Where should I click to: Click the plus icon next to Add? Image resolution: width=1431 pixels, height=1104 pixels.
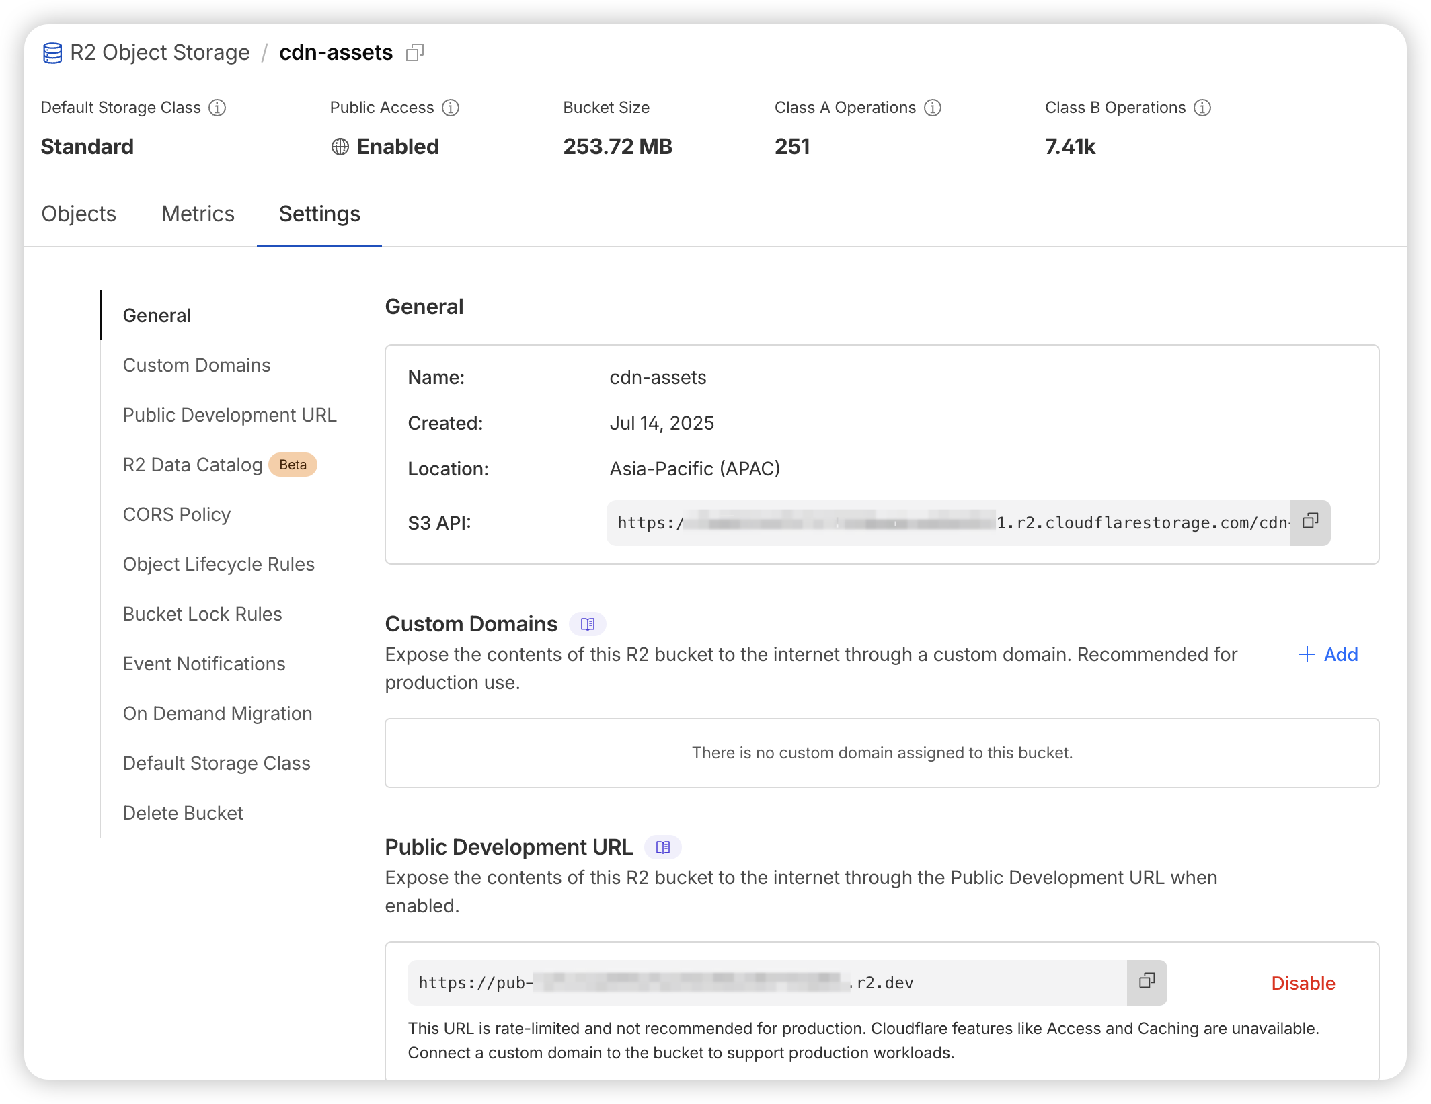pos(1307,654)
